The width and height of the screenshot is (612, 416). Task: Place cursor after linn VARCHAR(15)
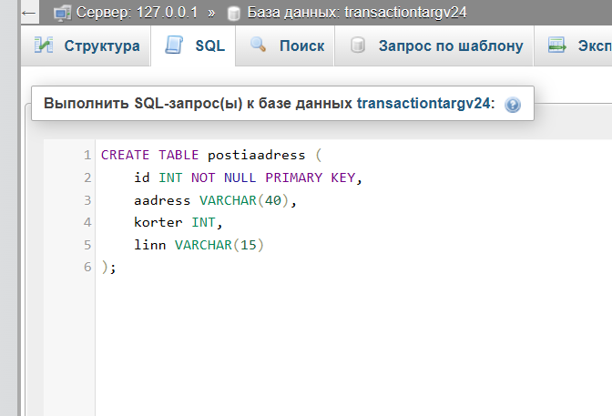pos(265,245)
